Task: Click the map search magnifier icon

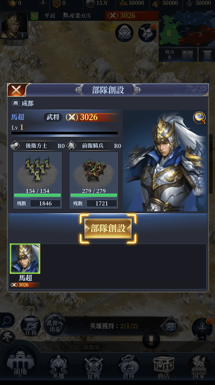Action: pos(7,320)
